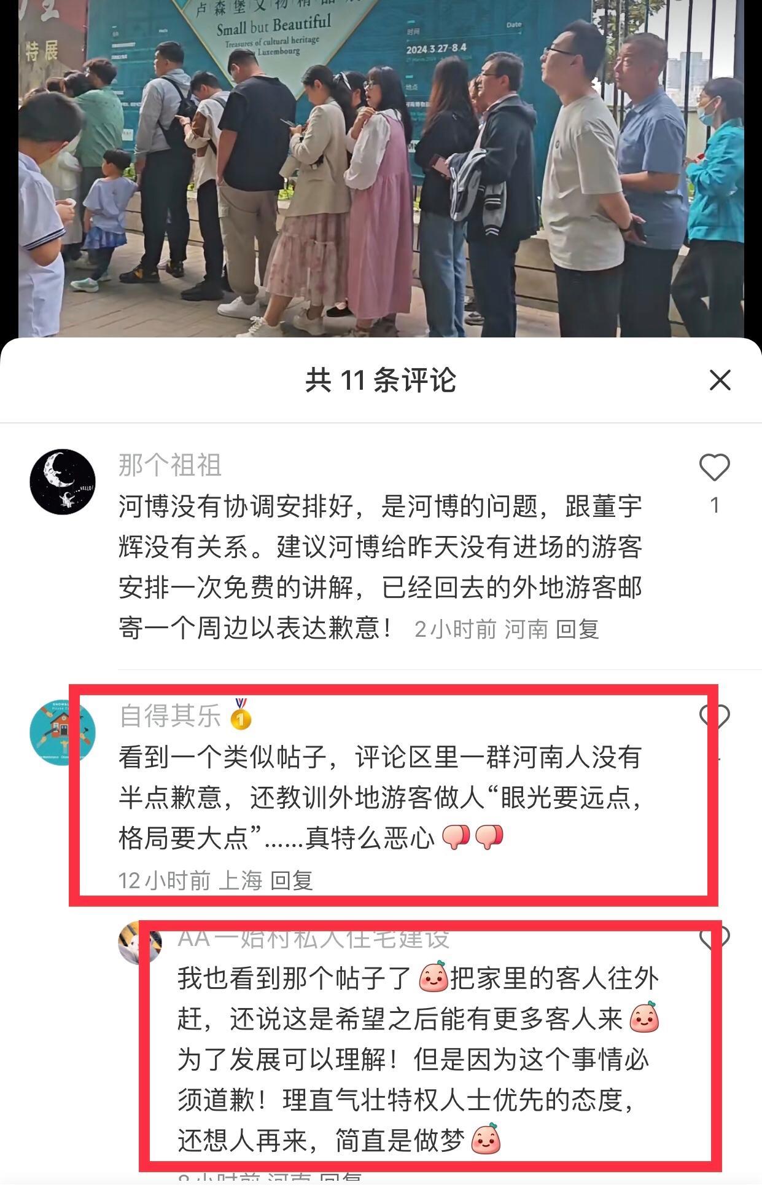Select the comment text starting 河博没有协调安排好
The image size is (762, 1198).
(381, 567)
